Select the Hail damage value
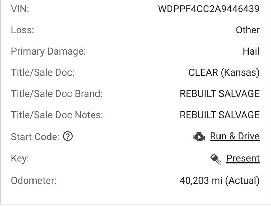Screen dimensions: 271x207 [x=251, y=51]
